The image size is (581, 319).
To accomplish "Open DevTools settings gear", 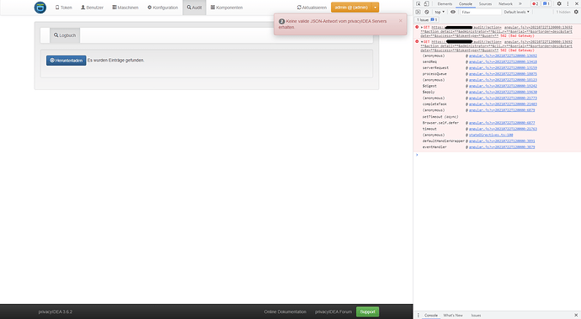I will pyautogui.click(x=559, y=3).
